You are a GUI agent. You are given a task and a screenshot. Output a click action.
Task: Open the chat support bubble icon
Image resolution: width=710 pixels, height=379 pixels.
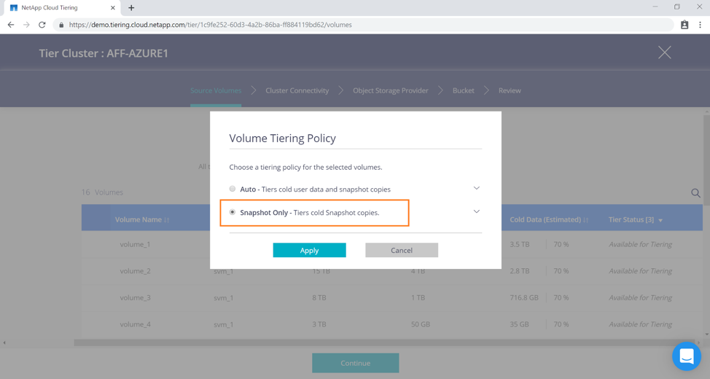pos(686,356)
